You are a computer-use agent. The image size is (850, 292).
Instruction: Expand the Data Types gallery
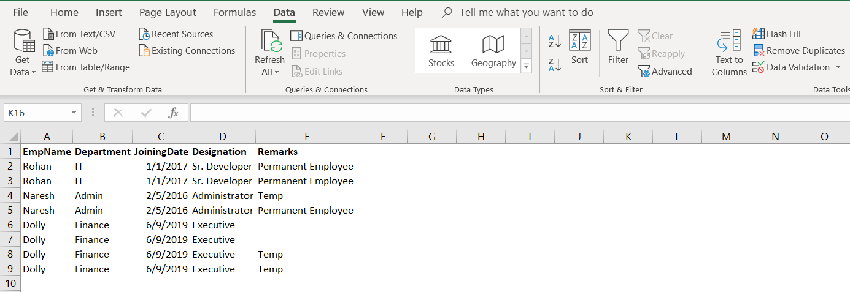526,66
